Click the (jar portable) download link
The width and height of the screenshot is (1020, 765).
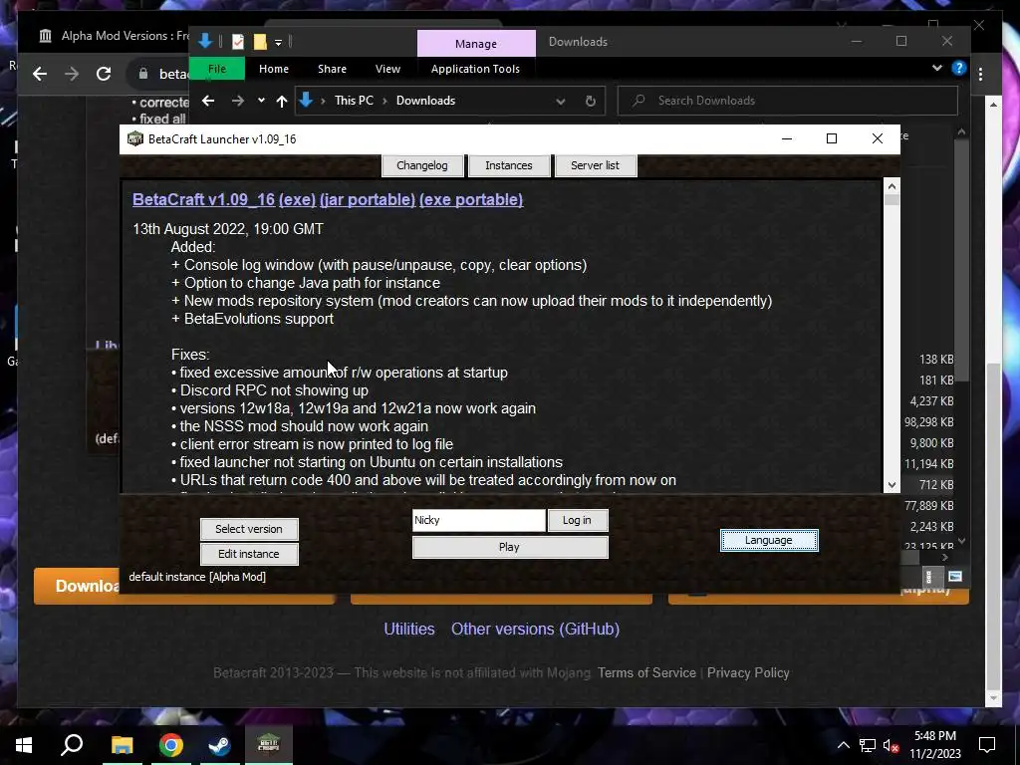368,199
